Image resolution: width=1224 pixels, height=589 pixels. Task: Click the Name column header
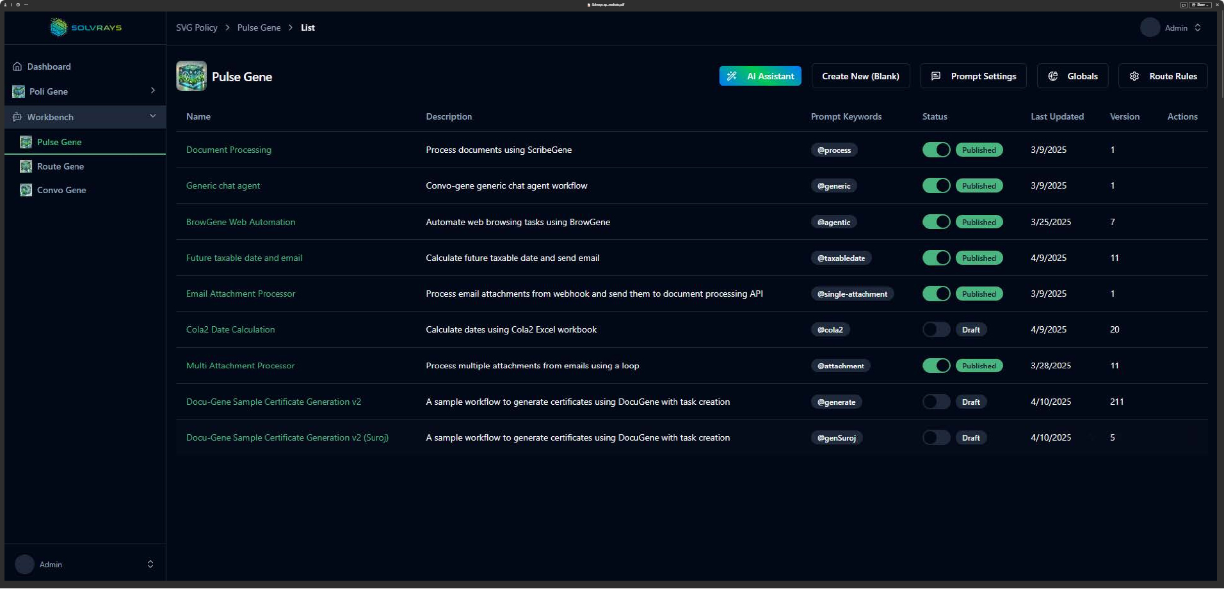click(x=198, y=116)
